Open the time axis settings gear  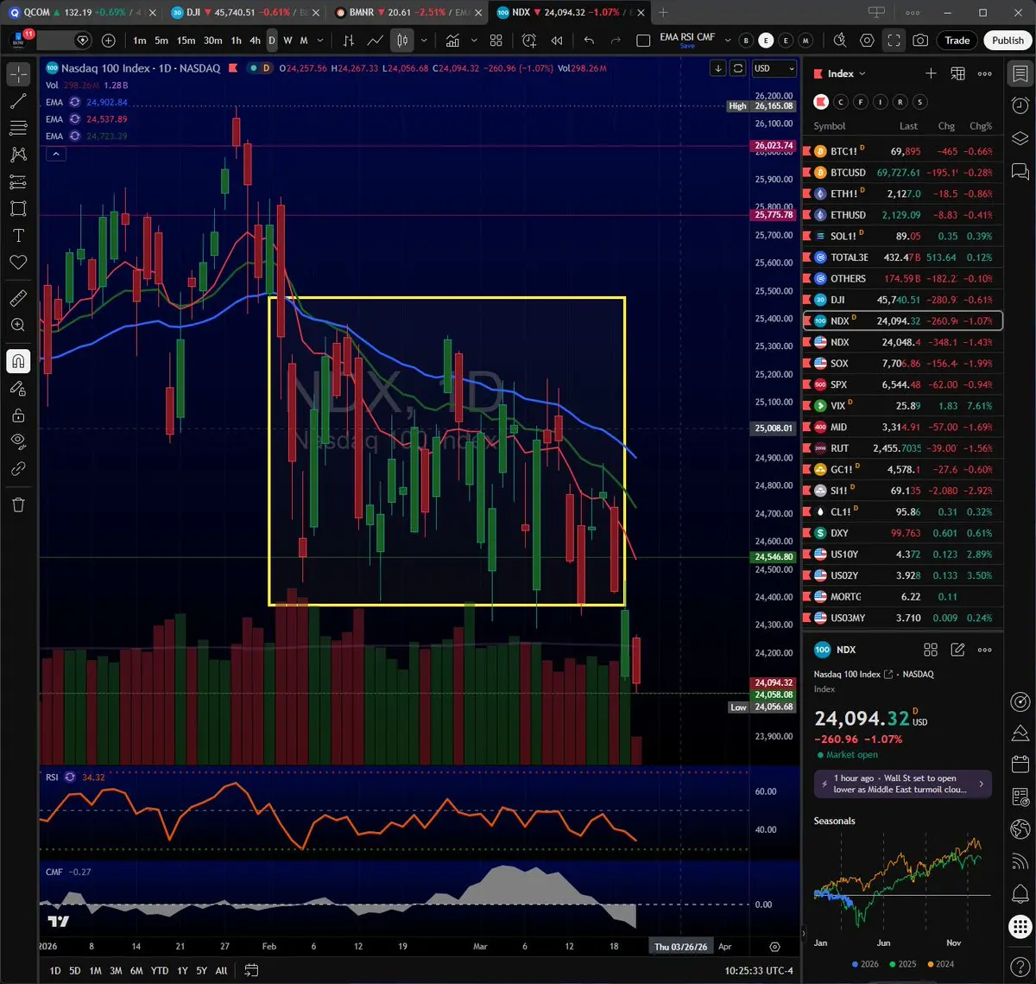point(774,947)
